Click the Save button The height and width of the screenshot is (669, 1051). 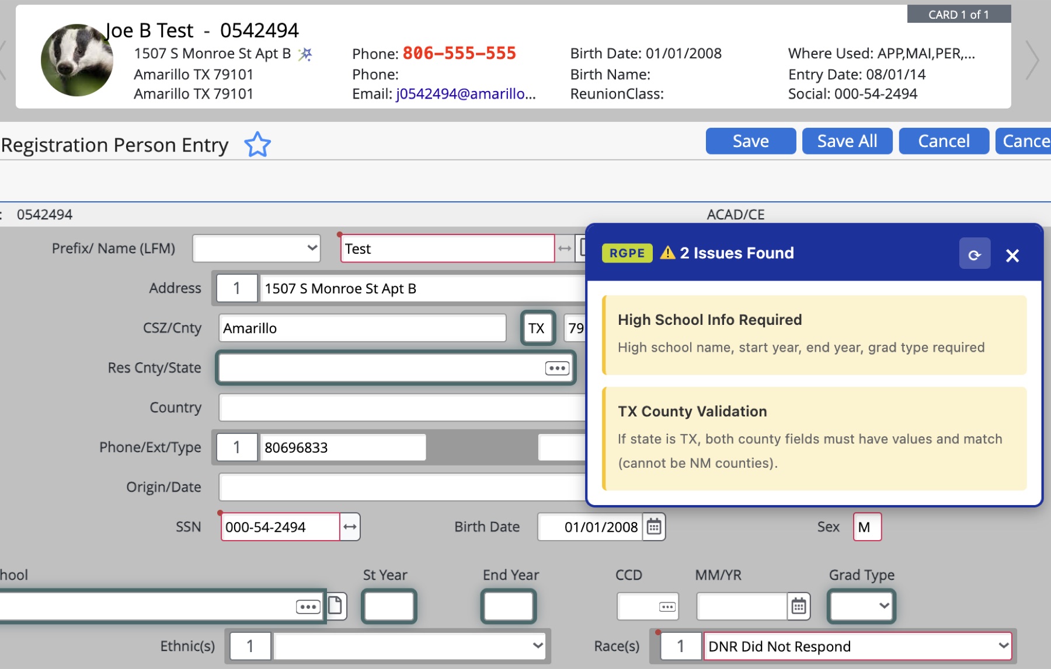751,141
